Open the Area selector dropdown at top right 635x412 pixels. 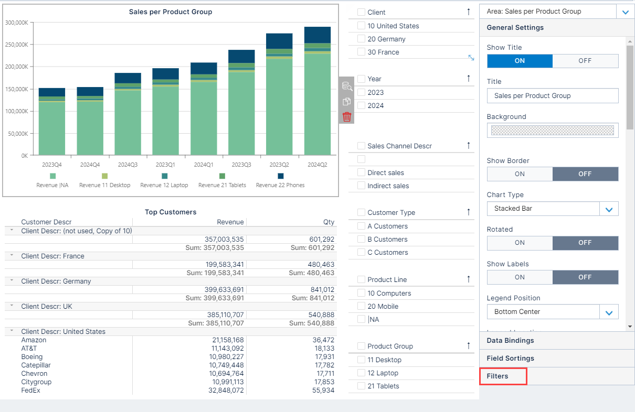[627, 11]
